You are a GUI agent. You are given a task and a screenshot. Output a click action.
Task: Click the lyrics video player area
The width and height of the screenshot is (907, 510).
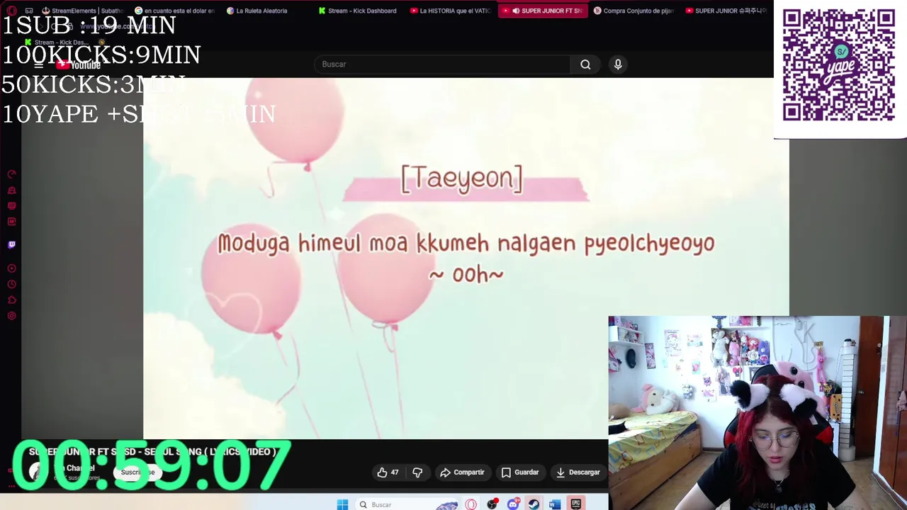coord(466,259)
